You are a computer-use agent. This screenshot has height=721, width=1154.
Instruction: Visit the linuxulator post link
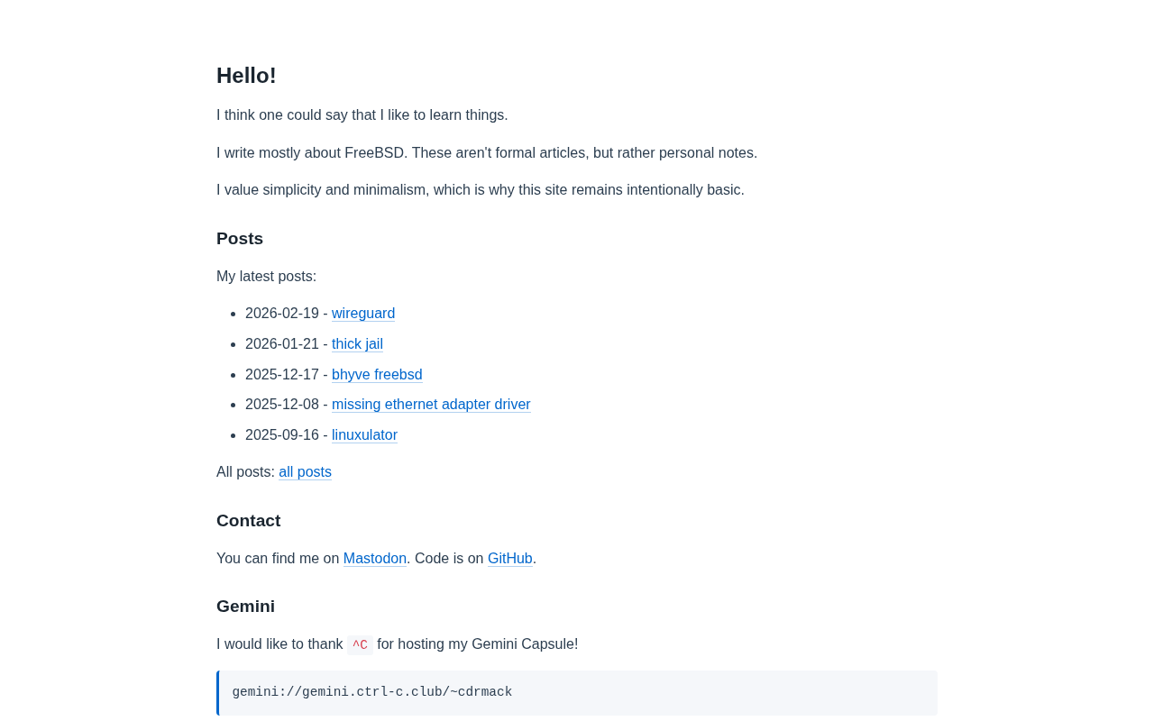(364, 435)
